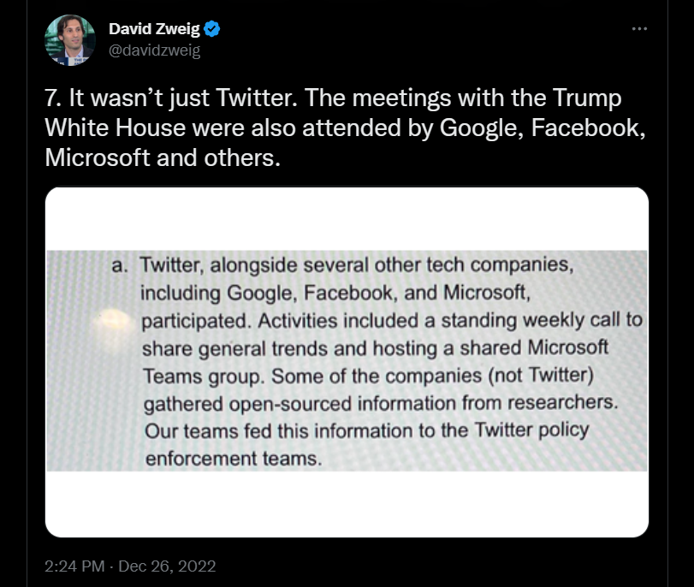Click "enforcement teams." in the document image

tap(234, 458)
